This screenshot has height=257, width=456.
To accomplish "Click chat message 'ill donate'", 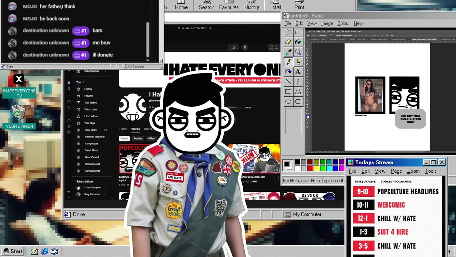I will coord(103,55).
